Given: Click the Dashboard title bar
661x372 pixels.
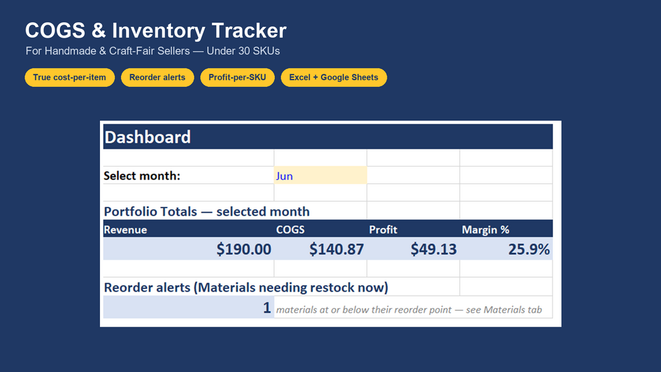Looking at the screenshot, I should coord(328,137).
